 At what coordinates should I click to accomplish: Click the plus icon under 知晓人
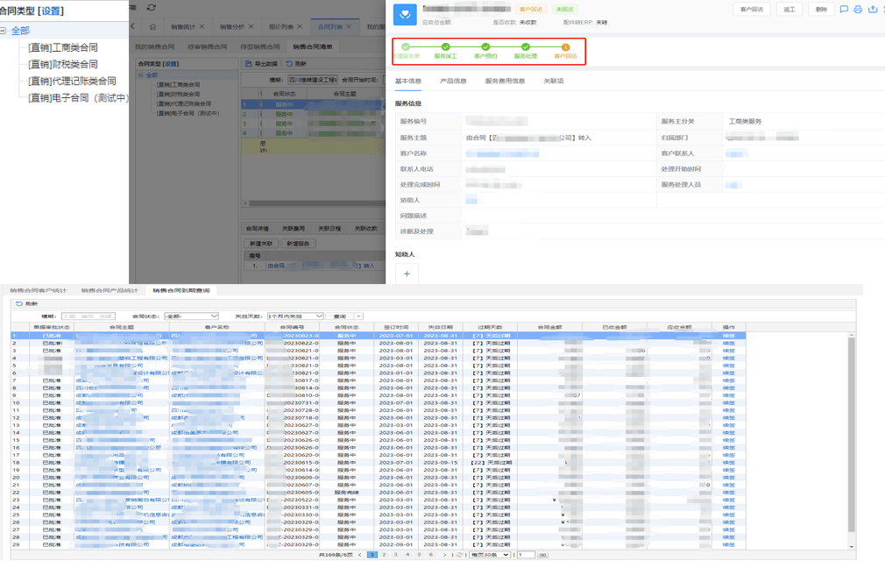coord(407,273)
